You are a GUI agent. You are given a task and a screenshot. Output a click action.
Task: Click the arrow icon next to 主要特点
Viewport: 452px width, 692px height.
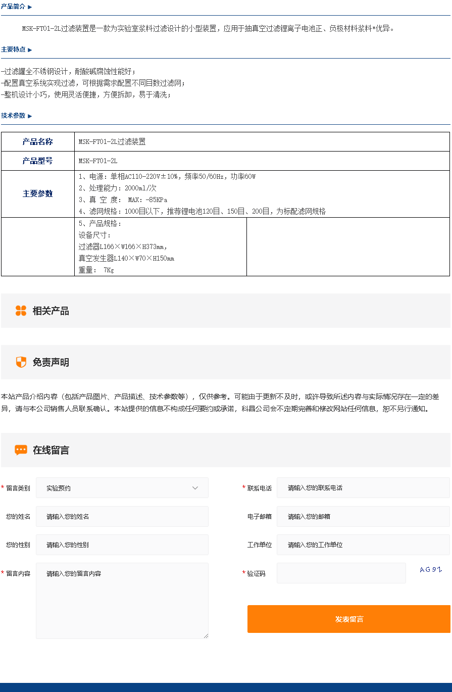click(x=30, y=50)
